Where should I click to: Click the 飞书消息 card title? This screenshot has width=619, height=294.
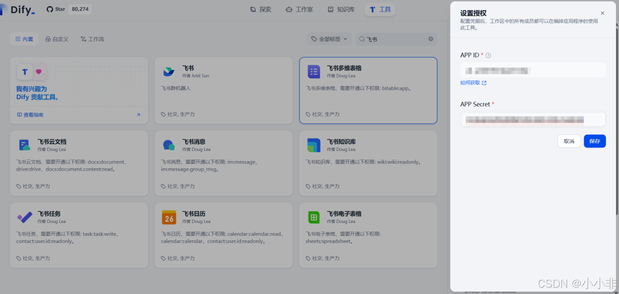point(194,142)
